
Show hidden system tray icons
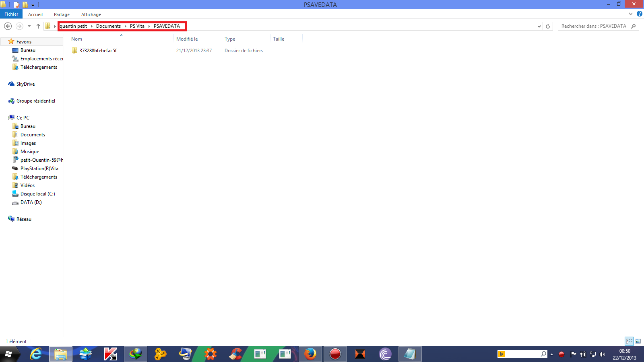pyautogui.click(x=551, y=354)
